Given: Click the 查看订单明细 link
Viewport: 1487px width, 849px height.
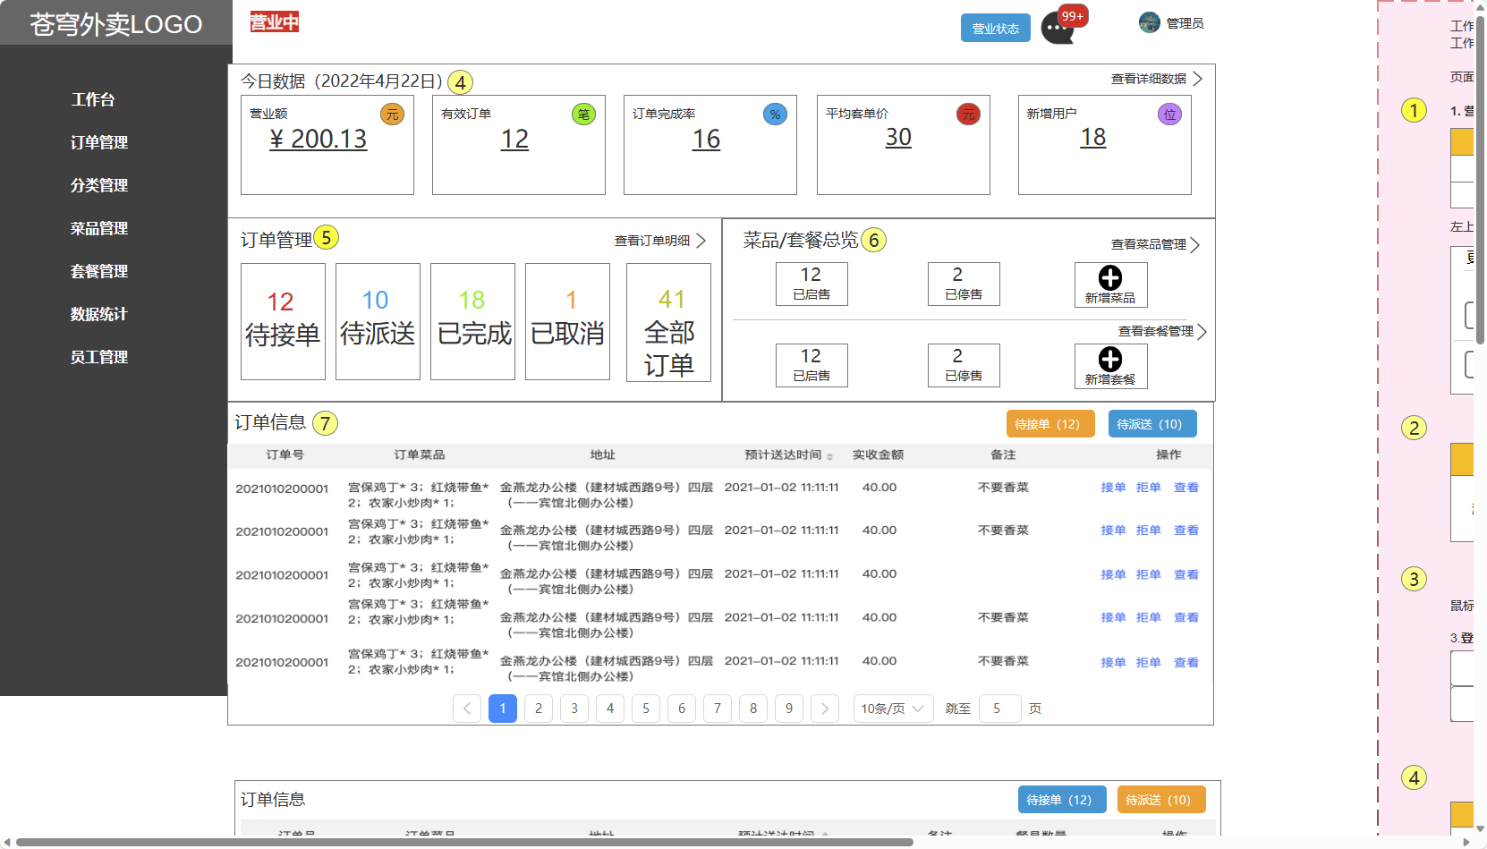Looking at the screenshot, I should (652, 241).
